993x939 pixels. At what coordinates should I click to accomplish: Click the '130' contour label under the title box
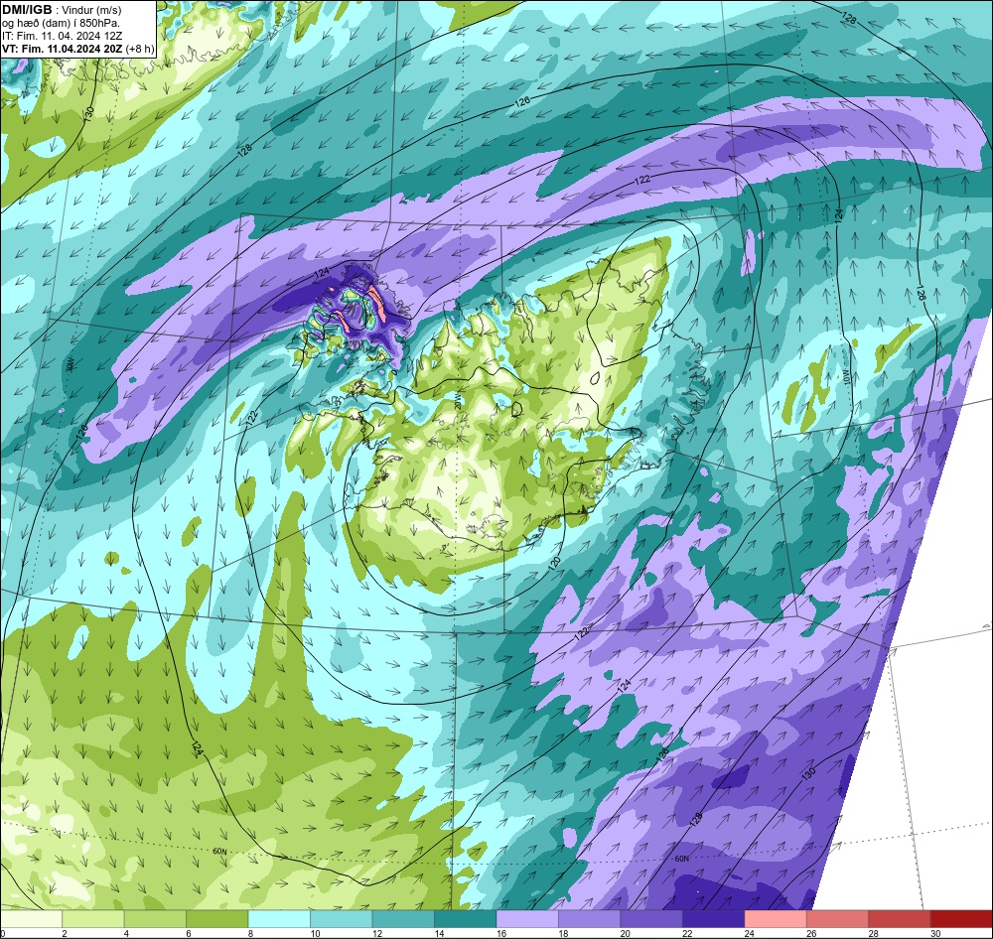click(x=88, y=114)
